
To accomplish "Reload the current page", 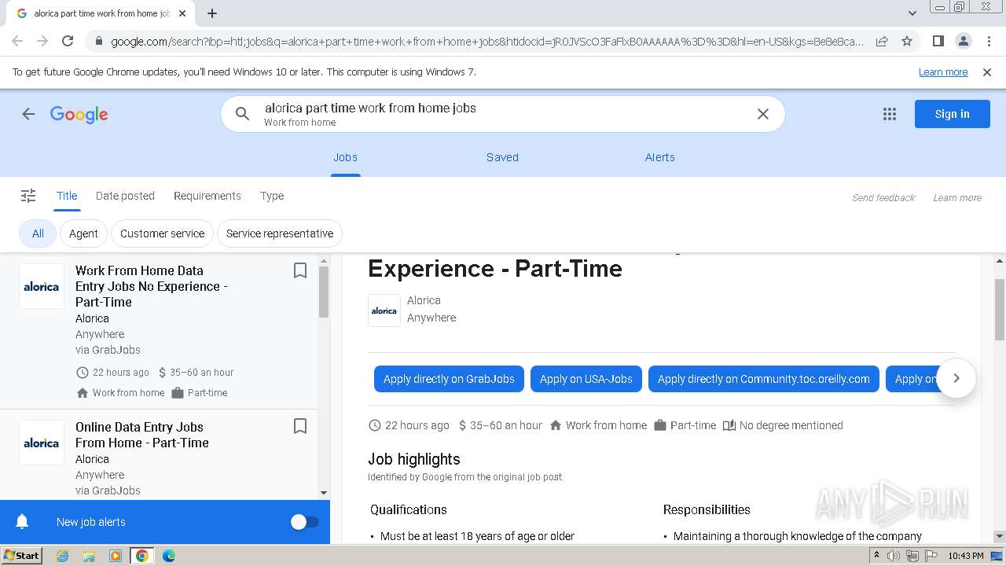I will tap(68, 41).
